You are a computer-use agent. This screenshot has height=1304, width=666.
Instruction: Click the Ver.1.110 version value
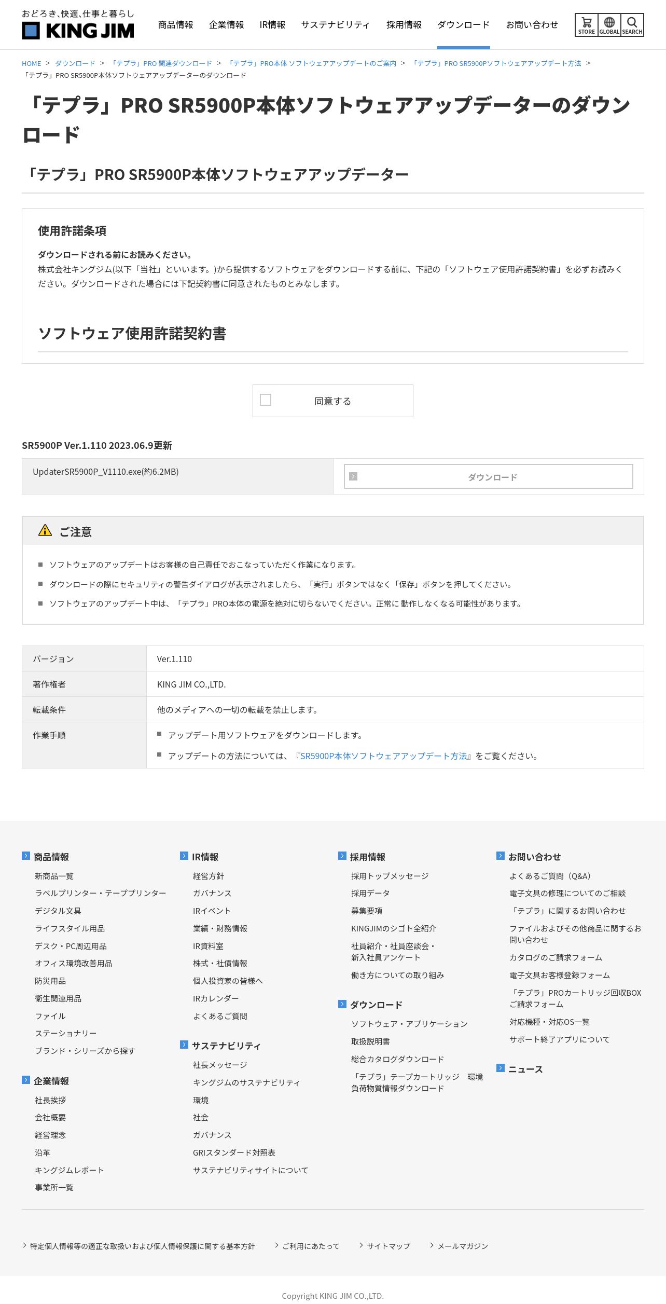174,659
